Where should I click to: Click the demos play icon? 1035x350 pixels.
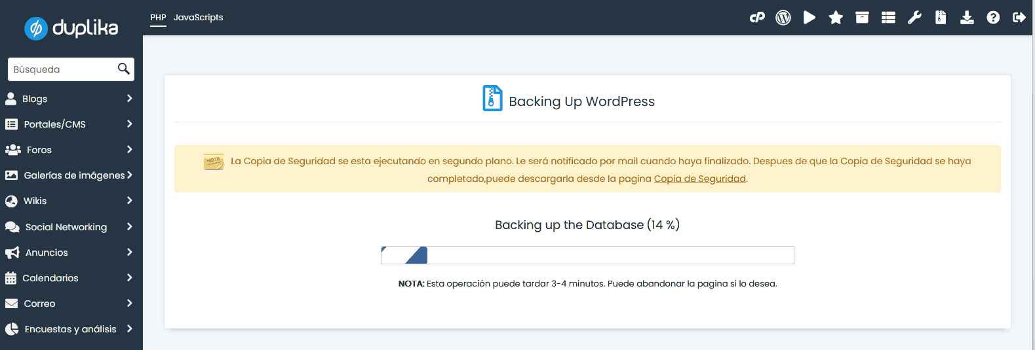coord(810,18)
